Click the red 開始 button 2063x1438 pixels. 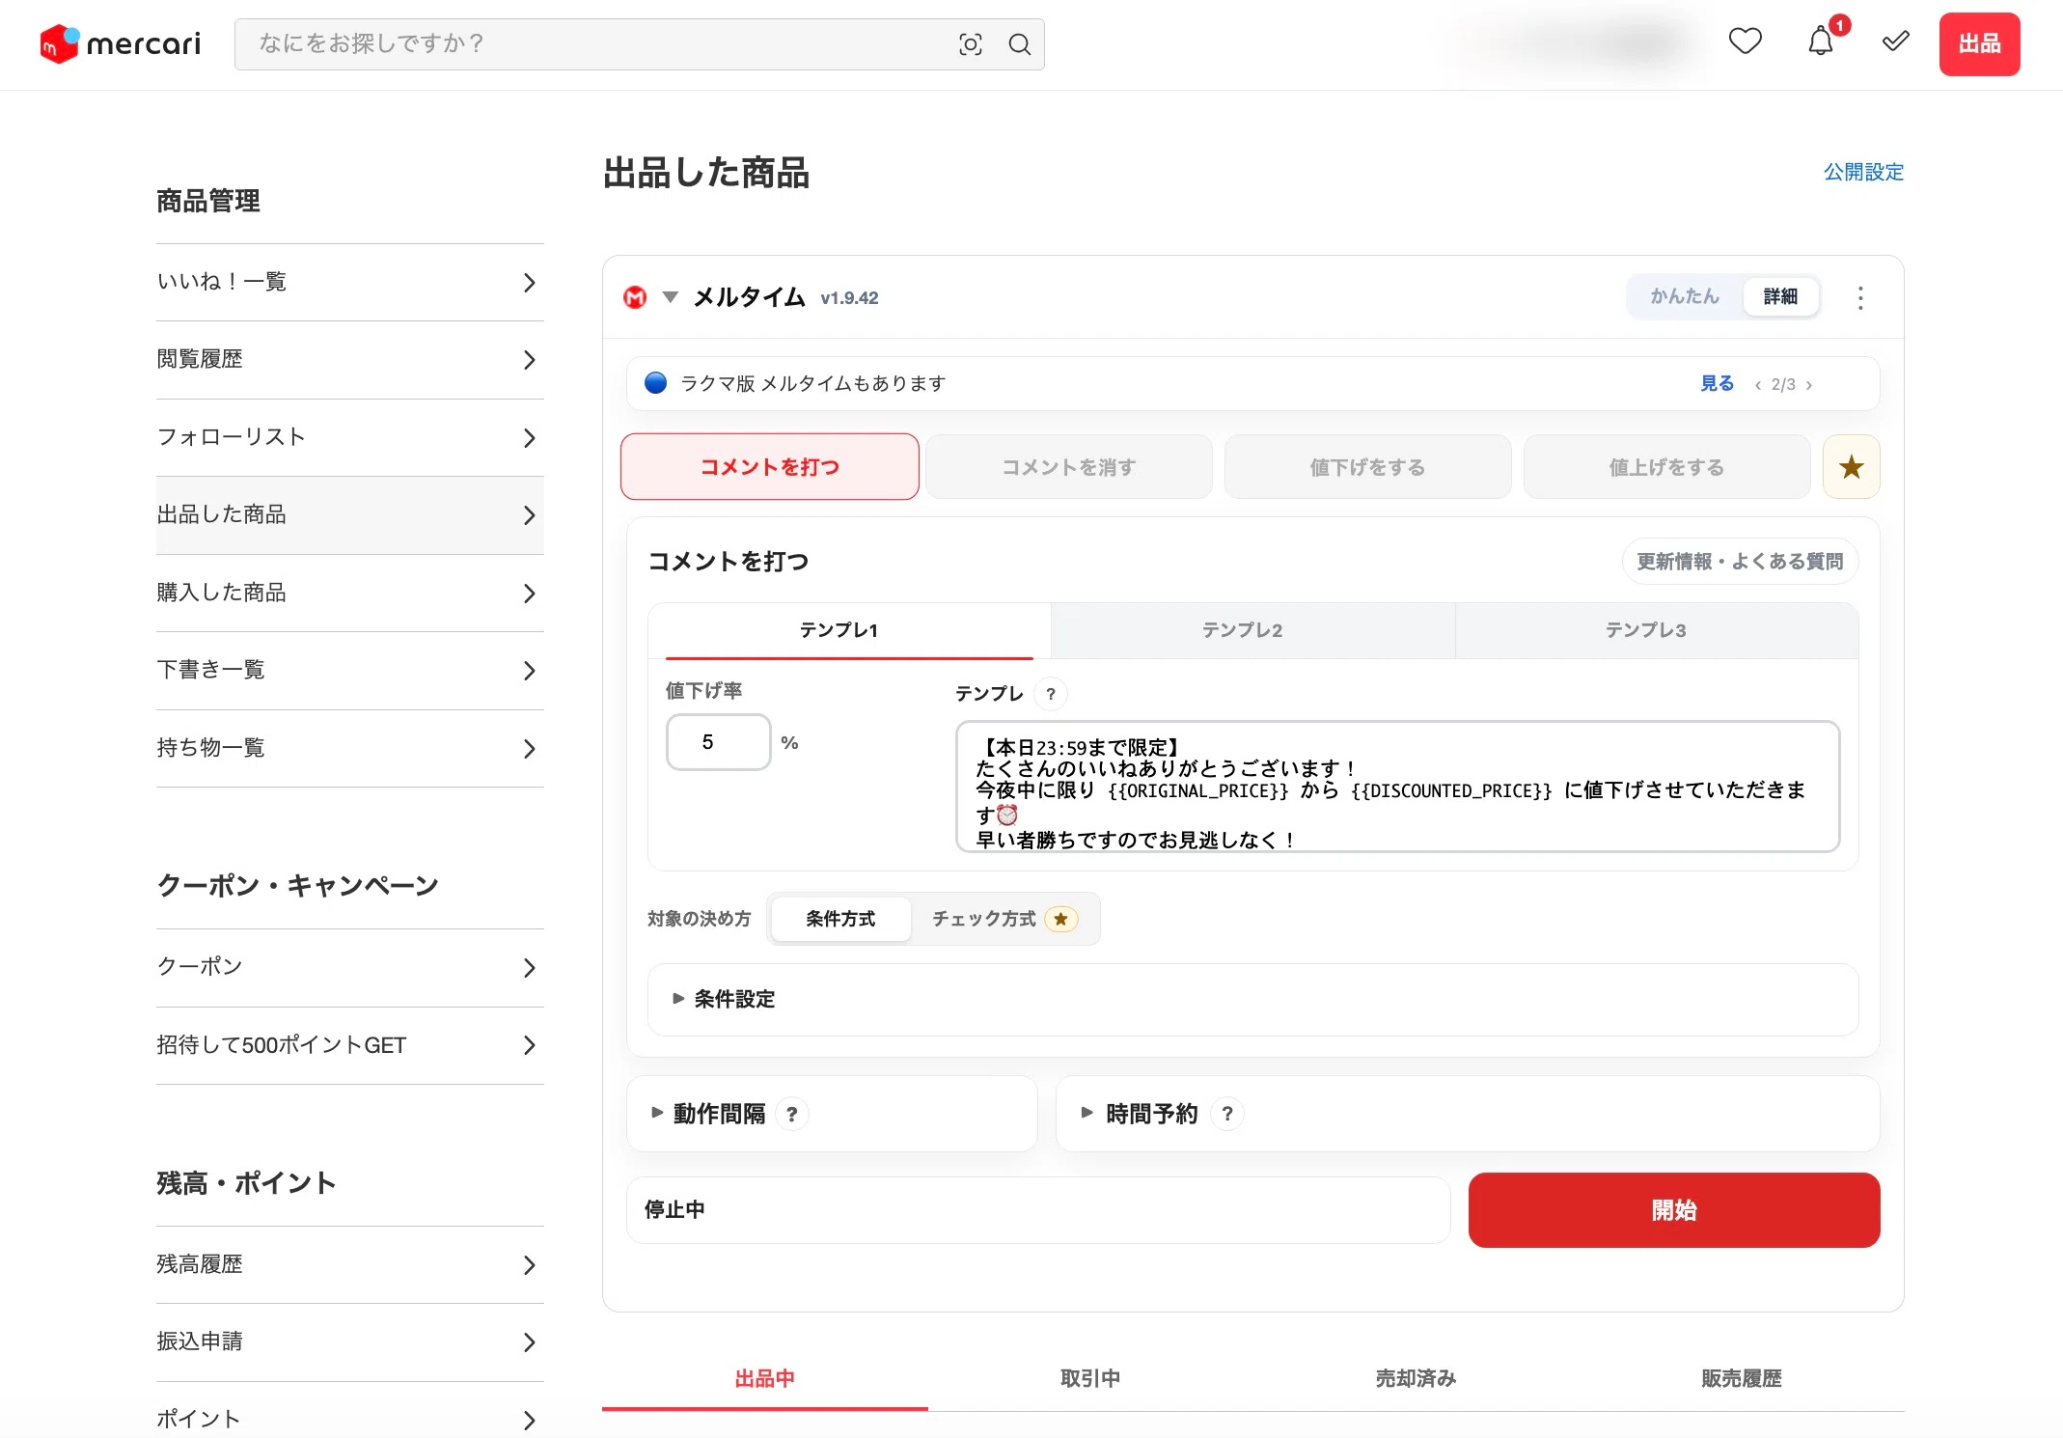[x=1674, y=1210]
